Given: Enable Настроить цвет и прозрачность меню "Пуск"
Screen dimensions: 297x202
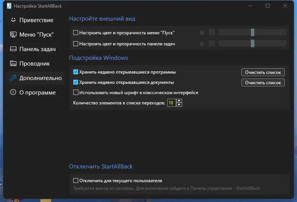Looking at the screenshot, I should [75, 32].
